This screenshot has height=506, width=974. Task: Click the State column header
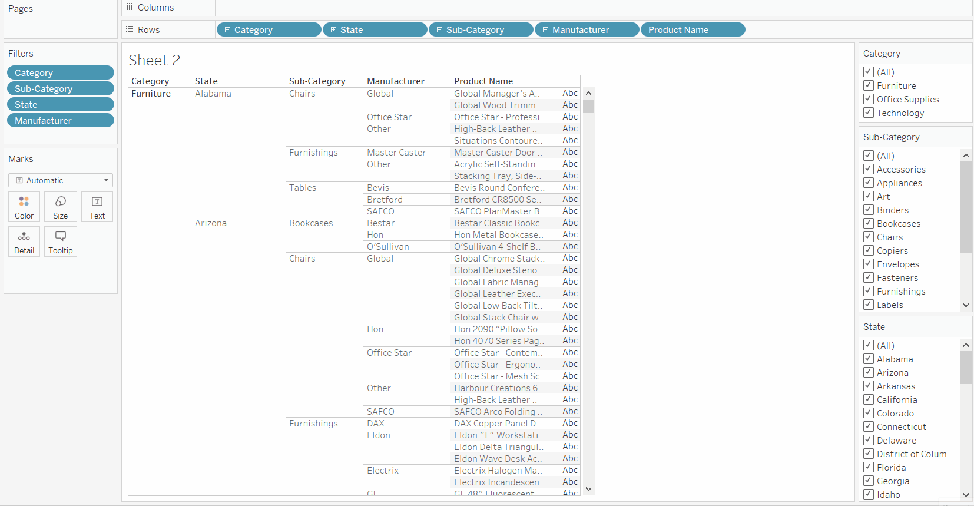coord(206,81)
